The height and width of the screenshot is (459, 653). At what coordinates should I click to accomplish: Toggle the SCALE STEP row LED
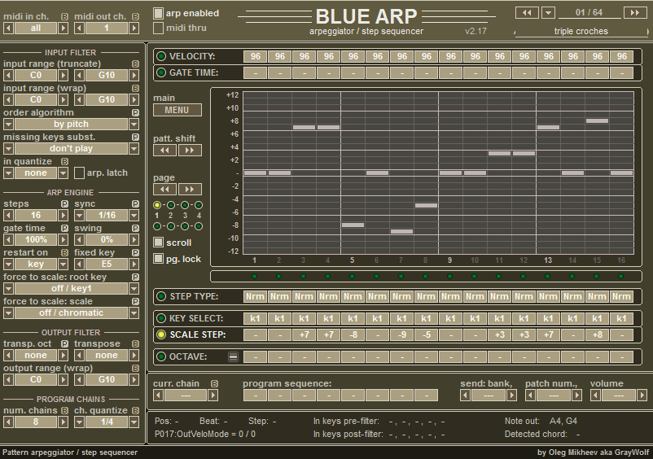click(160, 334)
